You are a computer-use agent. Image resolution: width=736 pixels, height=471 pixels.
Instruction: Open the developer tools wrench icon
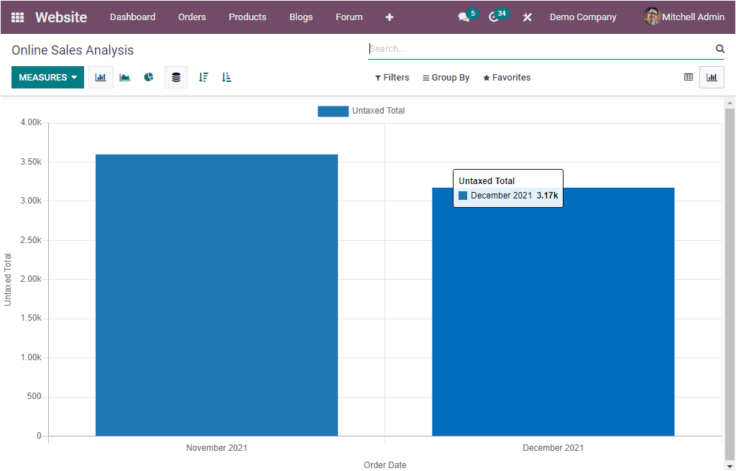(527, 17)
